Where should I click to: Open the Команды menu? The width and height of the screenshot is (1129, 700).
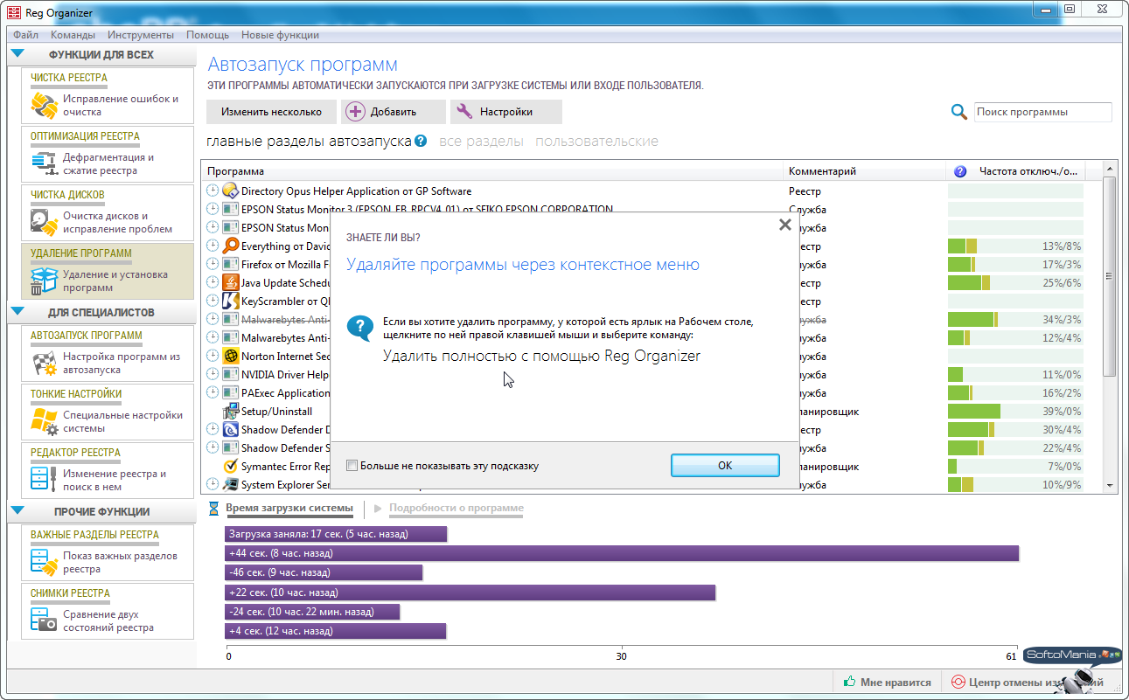pos(73,35)
